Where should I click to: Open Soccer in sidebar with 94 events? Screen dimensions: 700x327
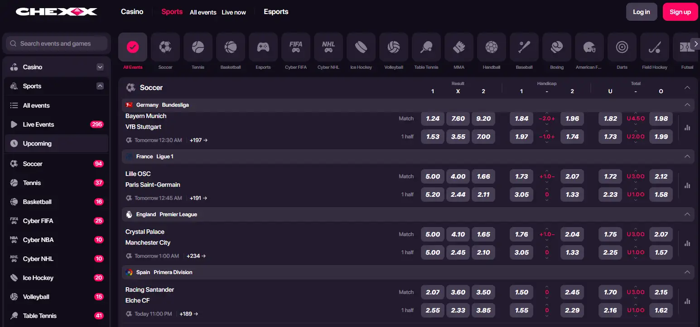(57, 164)
